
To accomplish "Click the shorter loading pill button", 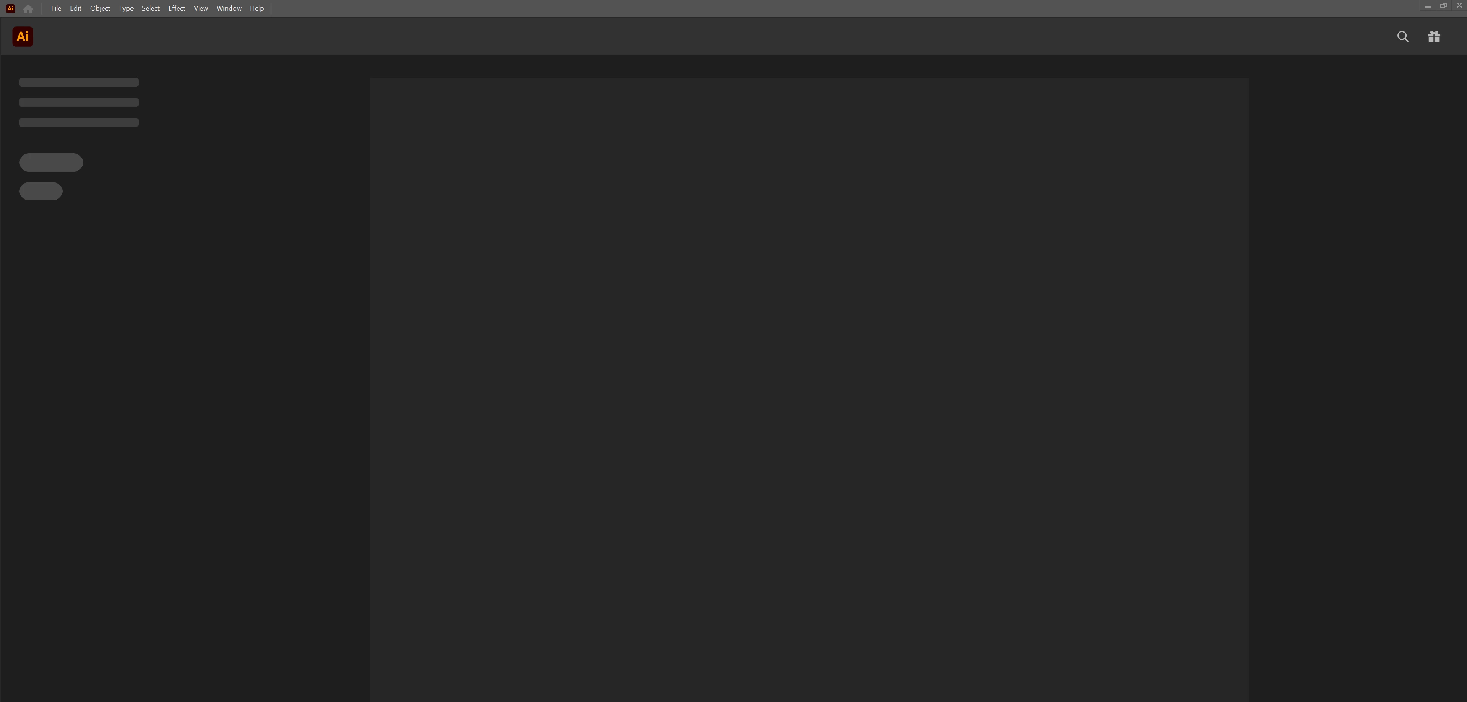I will [x=41, y=191].
